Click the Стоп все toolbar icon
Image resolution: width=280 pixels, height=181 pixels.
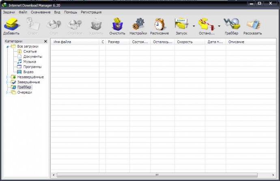[x=75, y=24]
